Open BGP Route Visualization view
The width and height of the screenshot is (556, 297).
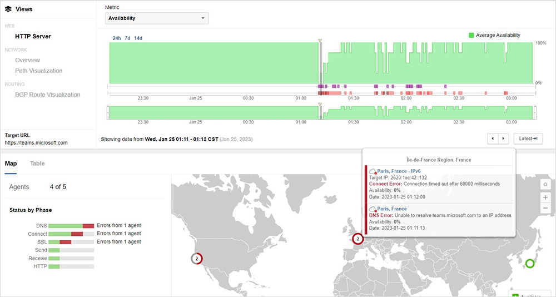48,95
